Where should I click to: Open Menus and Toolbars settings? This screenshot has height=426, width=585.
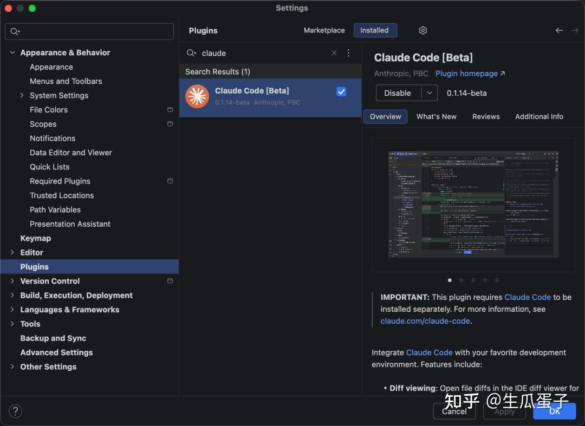66,81
